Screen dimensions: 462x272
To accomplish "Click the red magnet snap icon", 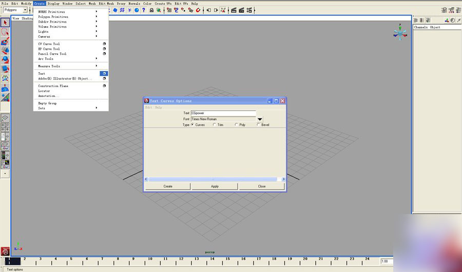I will point(198,10).
